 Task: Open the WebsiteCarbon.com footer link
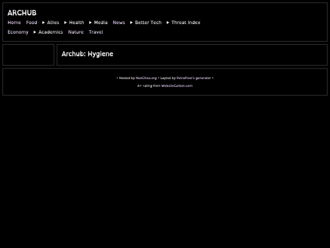[x=177, y=86]
